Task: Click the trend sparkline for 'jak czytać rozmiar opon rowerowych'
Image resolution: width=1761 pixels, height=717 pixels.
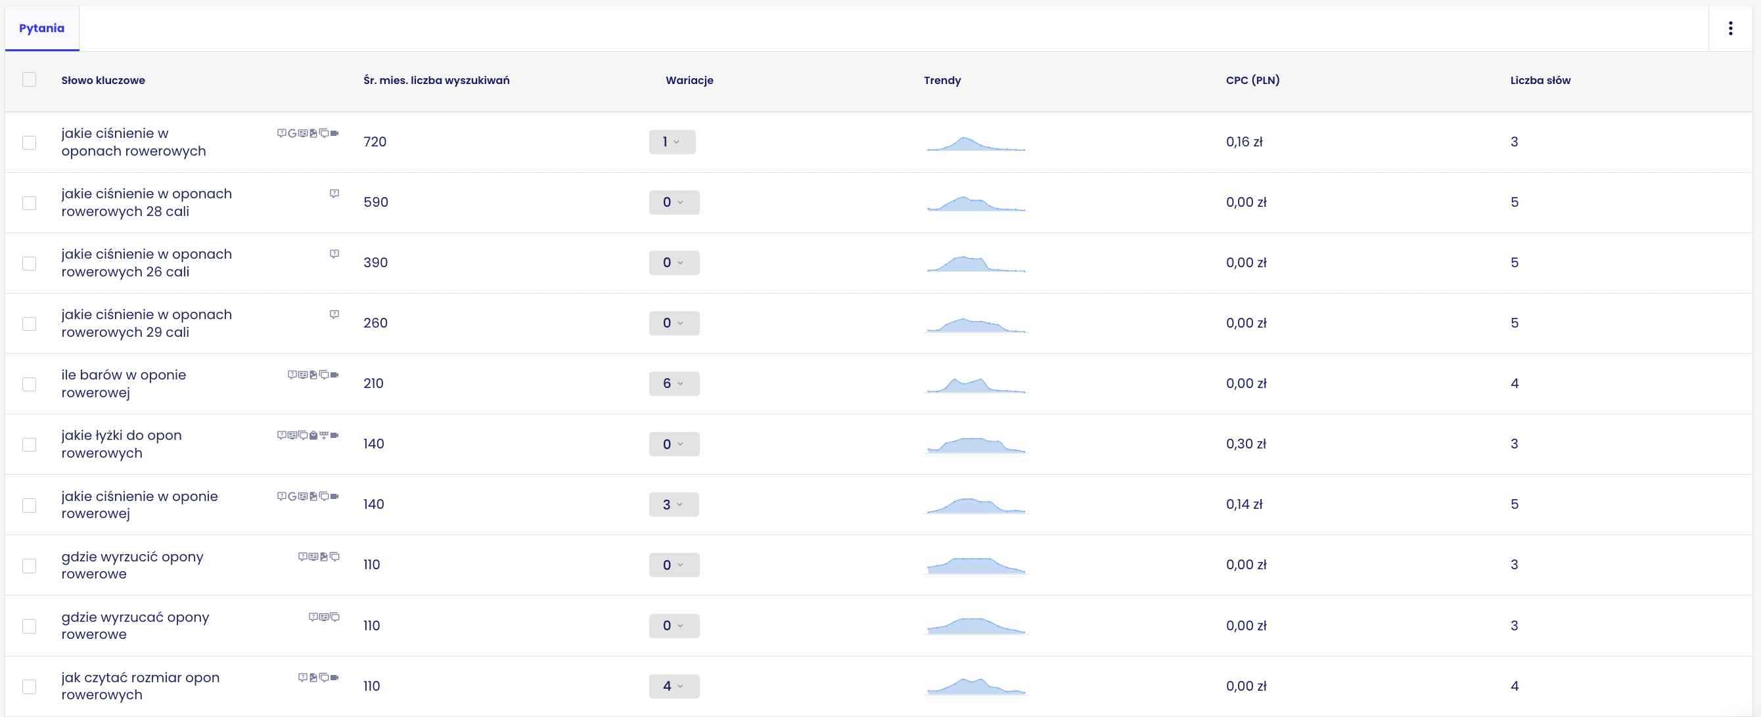Action: pyautogui.click(x=976, y=686)
